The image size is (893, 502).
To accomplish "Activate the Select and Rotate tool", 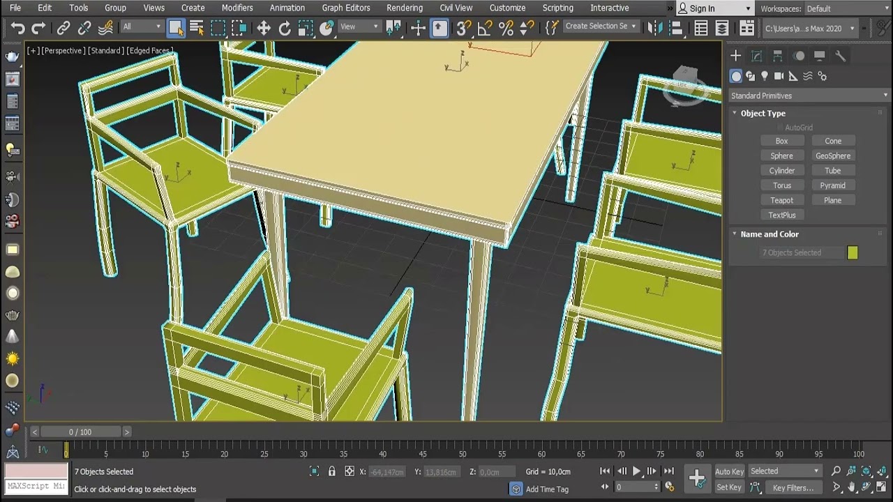I will [x=285, y=28].
